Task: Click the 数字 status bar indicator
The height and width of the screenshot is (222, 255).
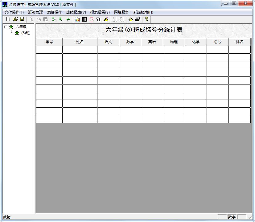Action: [232, 217]
